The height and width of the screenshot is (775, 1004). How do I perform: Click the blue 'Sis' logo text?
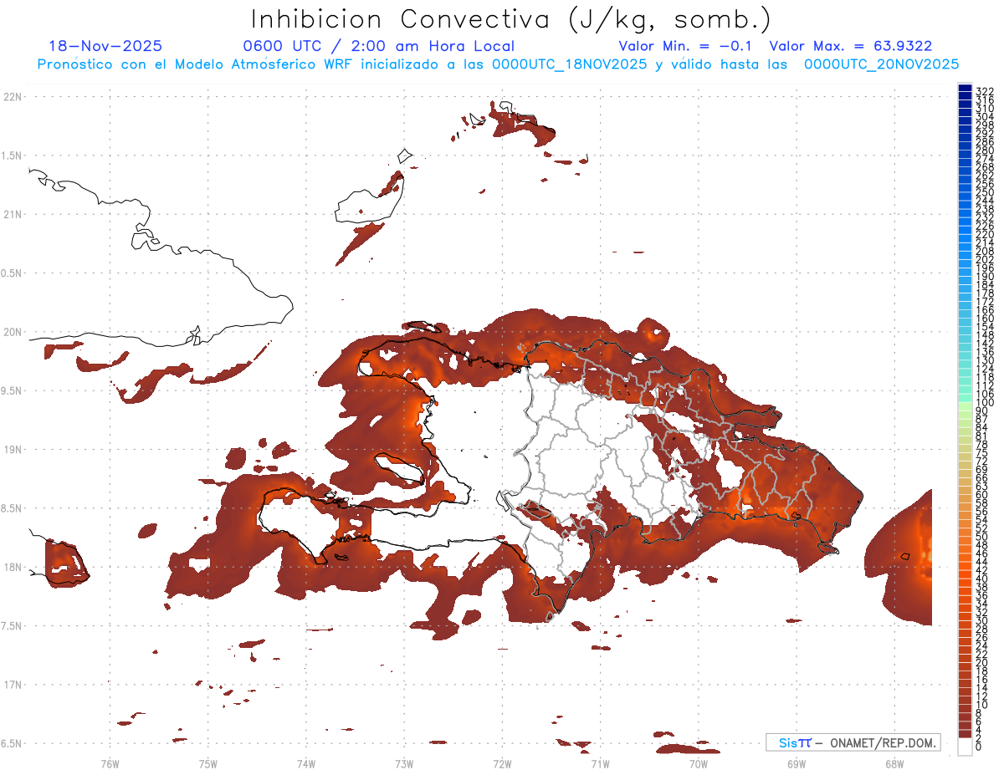coord(786,742)
